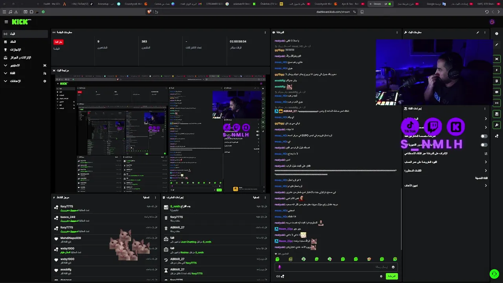Bookmark this page via address bar icon
503x283 pixels.
362,12
